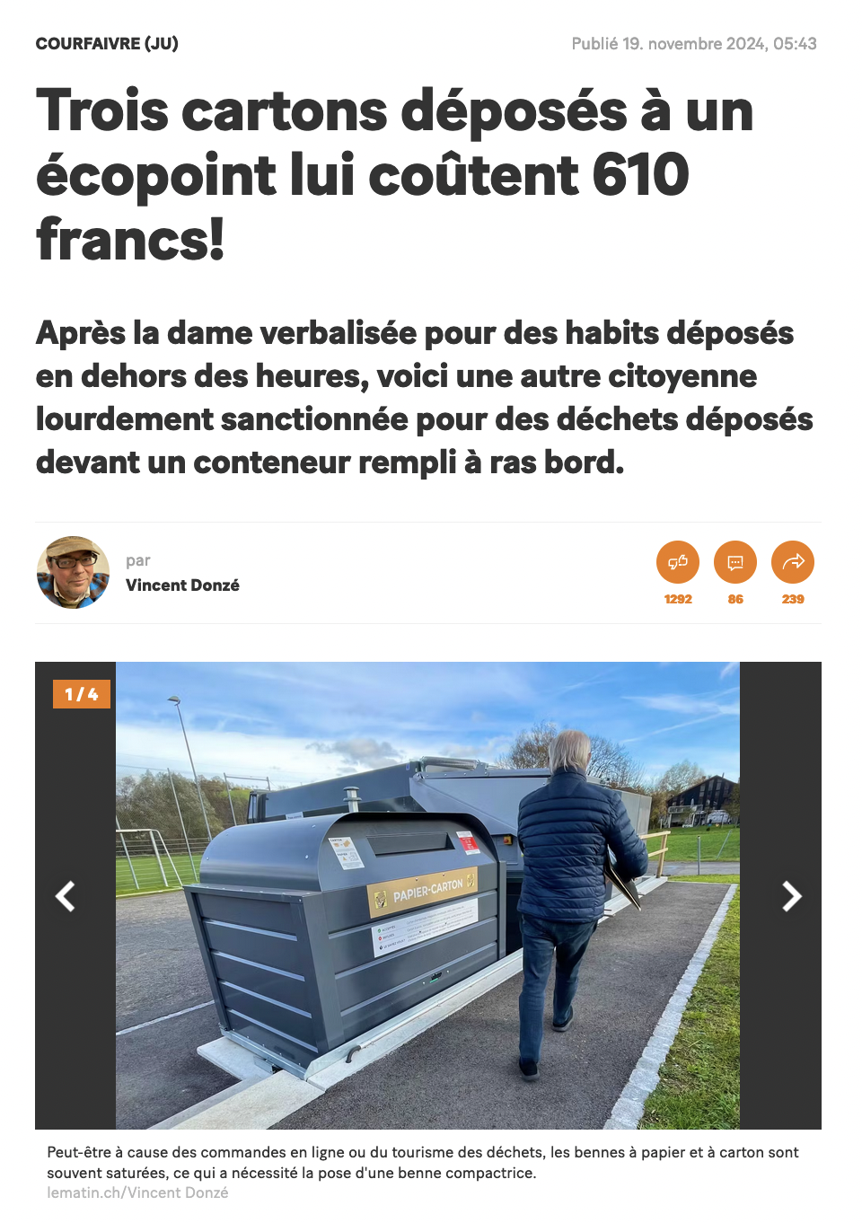Screen dimensions: 862x1223
Task: Click the publication date text
Action: (694, 43)
